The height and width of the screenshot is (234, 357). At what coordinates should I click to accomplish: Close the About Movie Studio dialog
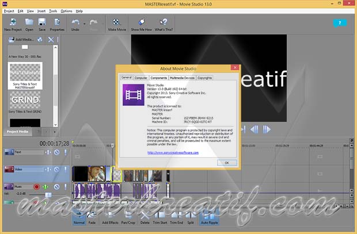[235, 67]
